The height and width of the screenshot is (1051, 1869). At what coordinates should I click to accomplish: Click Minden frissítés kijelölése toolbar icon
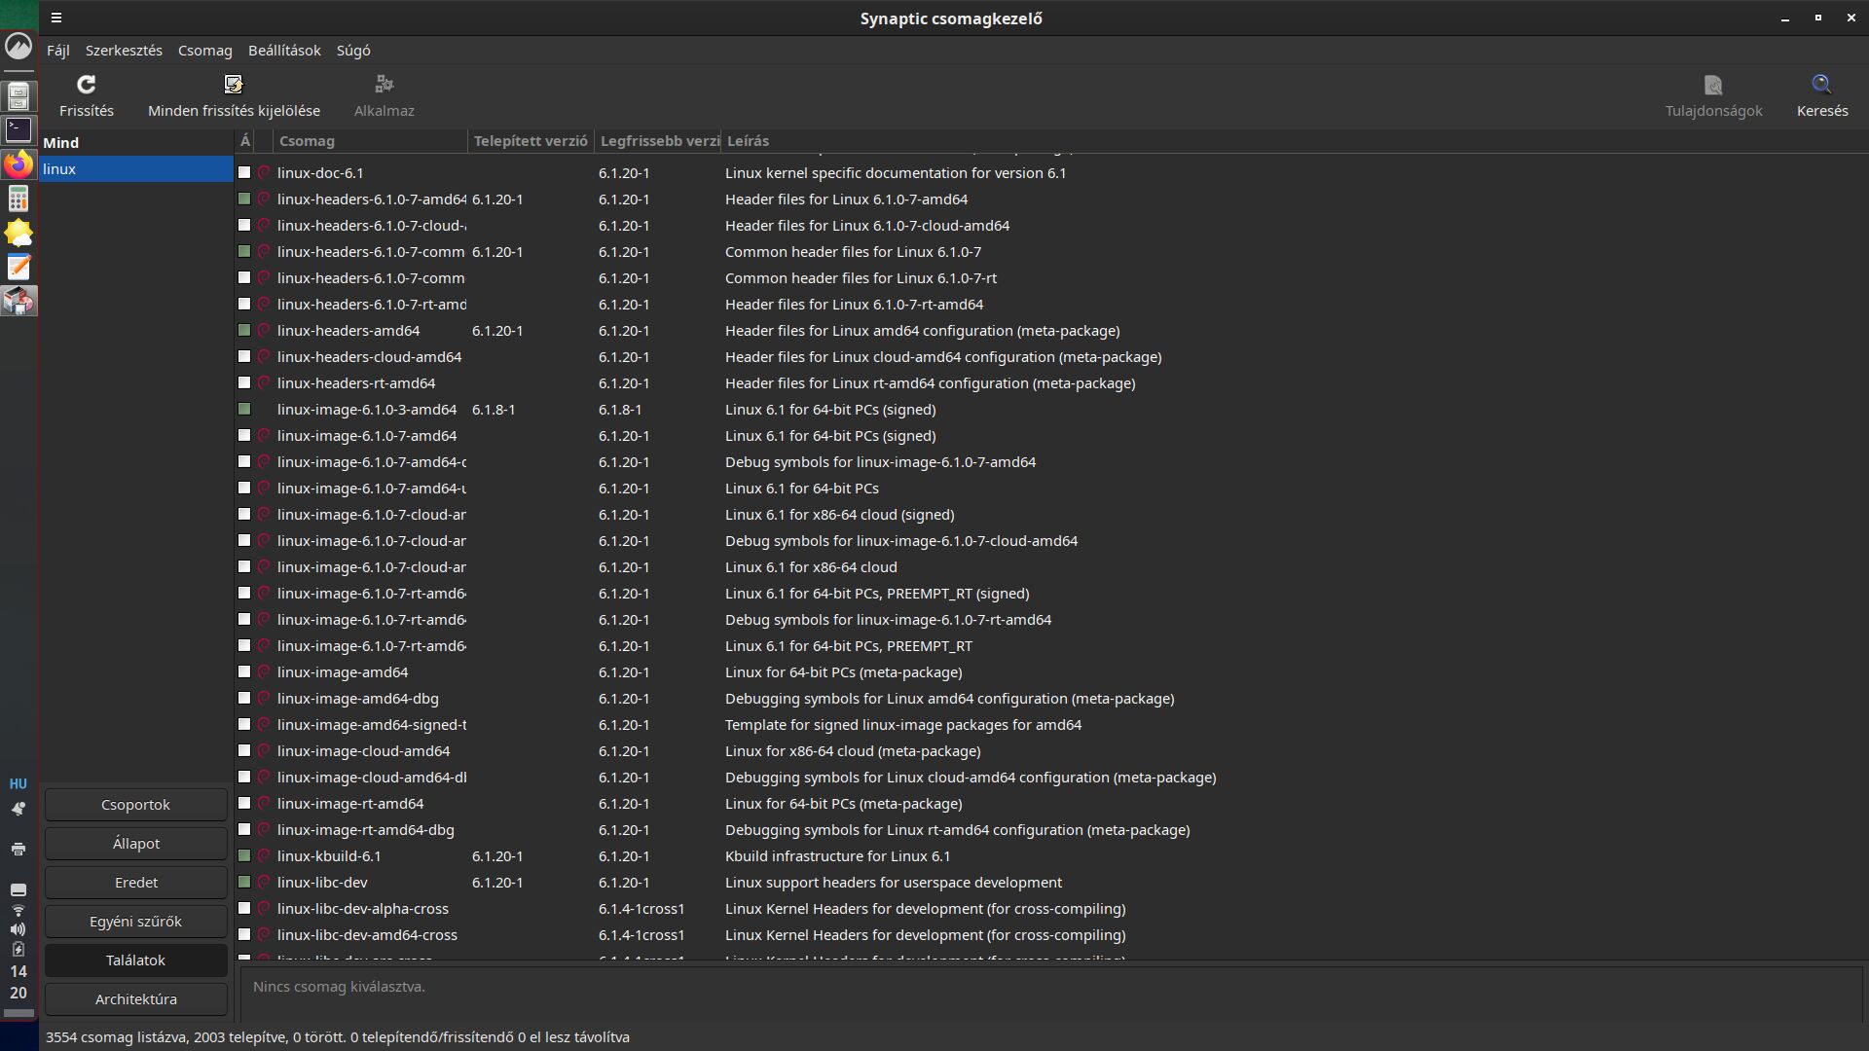coord(234,85)
